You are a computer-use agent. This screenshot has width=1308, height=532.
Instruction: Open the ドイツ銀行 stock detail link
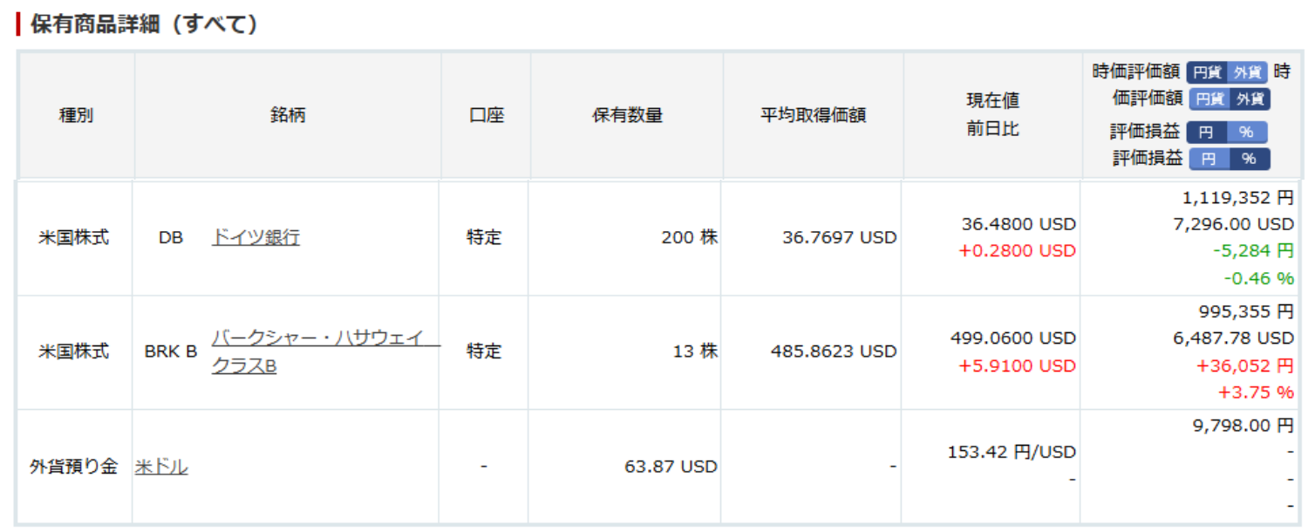[x=256, y=237]
